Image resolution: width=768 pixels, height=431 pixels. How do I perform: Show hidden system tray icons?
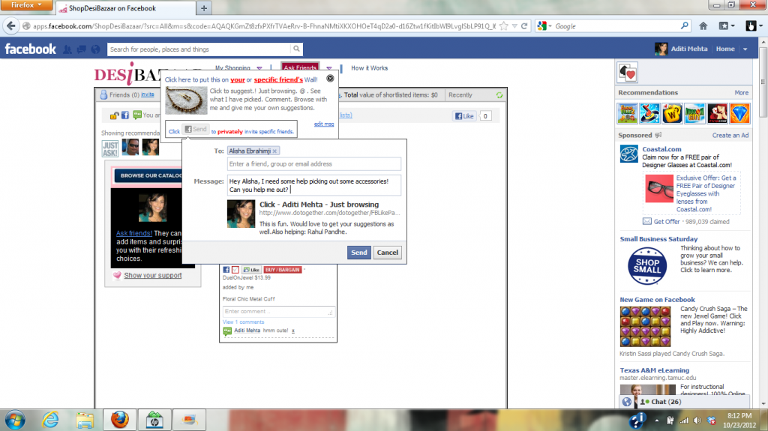point(657,421)
